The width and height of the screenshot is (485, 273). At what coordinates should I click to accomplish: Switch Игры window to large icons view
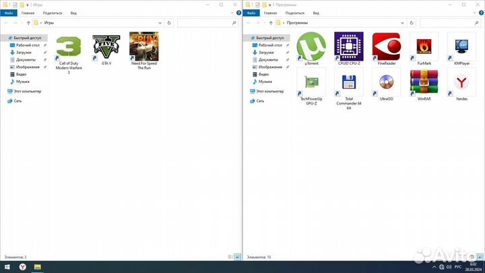pyautogui.click(x=238, y=257)
